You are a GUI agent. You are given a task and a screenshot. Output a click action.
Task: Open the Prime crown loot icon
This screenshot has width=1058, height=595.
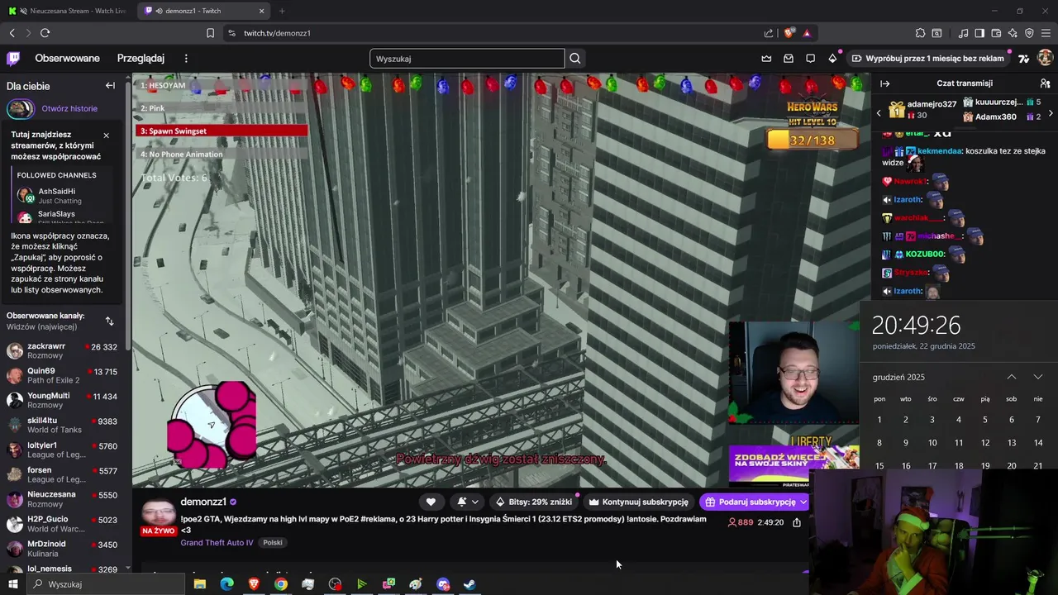pyautogui.click(x=766, y=59)
